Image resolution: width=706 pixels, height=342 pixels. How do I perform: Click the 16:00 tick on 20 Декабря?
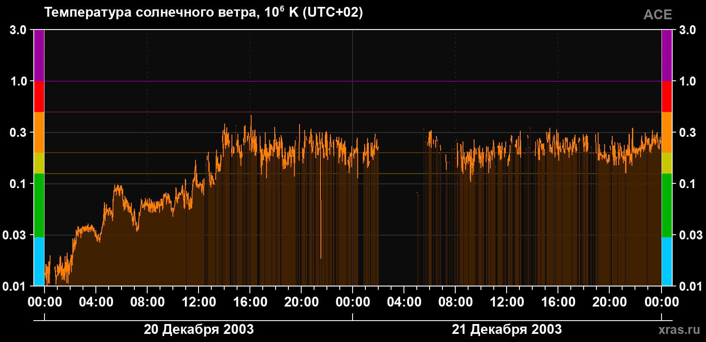[x=250, y=302]
